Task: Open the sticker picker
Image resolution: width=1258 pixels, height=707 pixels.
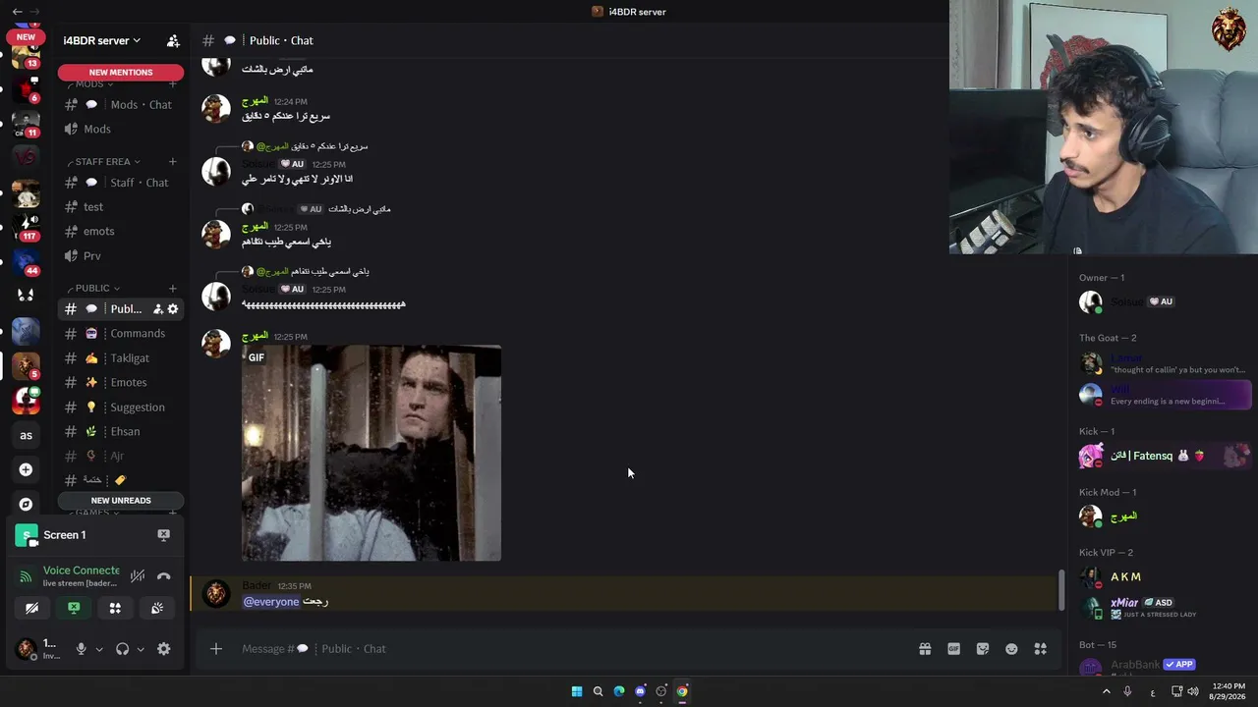Action: pos(983,649)
